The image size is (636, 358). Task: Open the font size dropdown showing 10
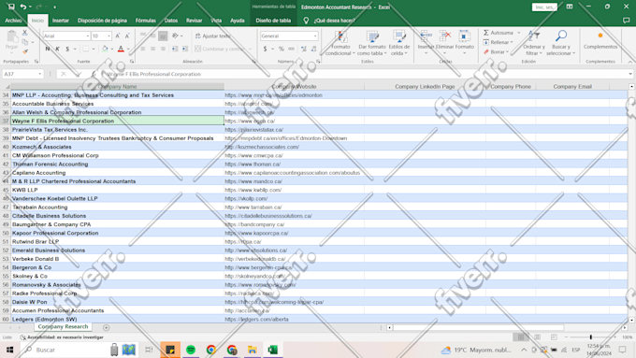point(108,36)
